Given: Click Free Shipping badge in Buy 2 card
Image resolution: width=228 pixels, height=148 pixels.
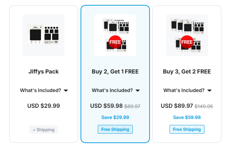Looking at the screenshot, I should (x=115, y=129).
